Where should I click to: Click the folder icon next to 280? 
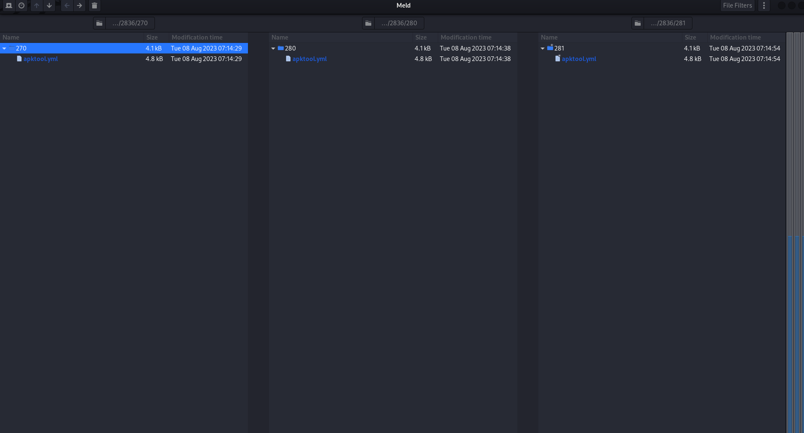(x=281, y=48)
